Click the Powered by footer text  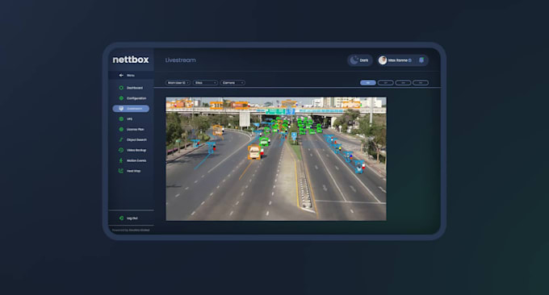(x=131, y=230)
